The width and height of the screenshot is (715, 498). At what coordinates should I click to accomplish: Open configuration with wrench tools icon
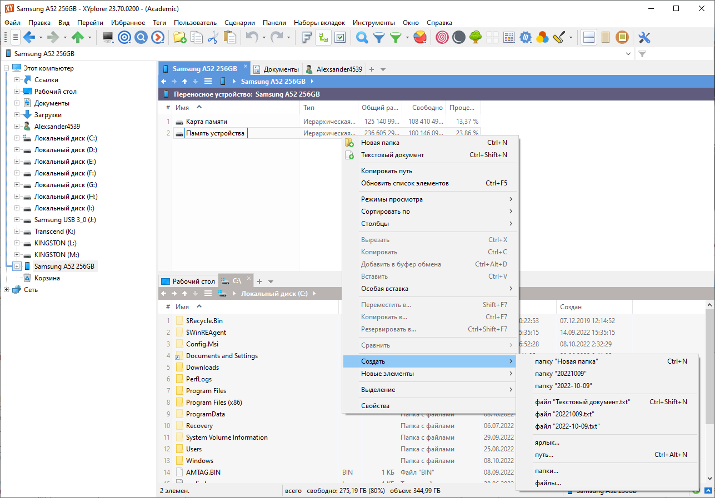(x=644, y=37)
